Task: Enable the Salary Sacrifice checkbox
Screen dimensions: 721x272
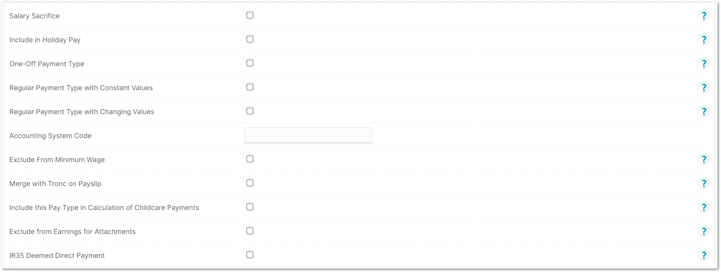Action: tap(250, 15)
